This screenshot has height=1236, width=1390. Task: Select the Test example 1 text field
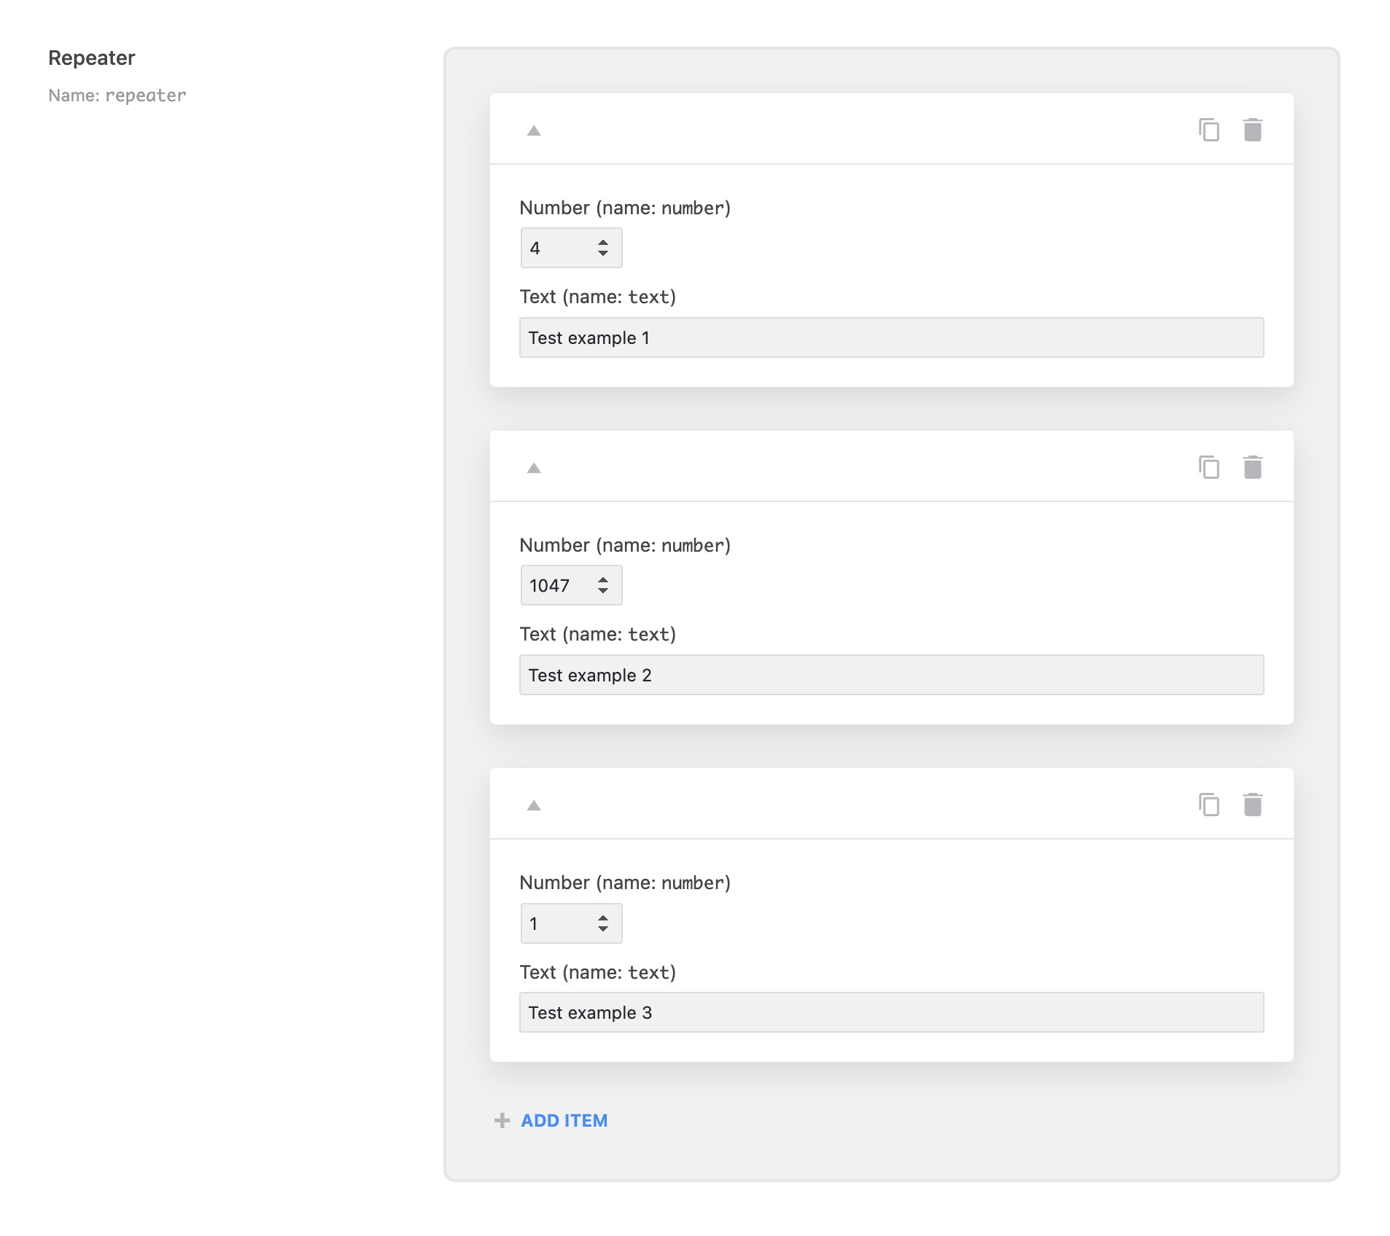(890, 337)
